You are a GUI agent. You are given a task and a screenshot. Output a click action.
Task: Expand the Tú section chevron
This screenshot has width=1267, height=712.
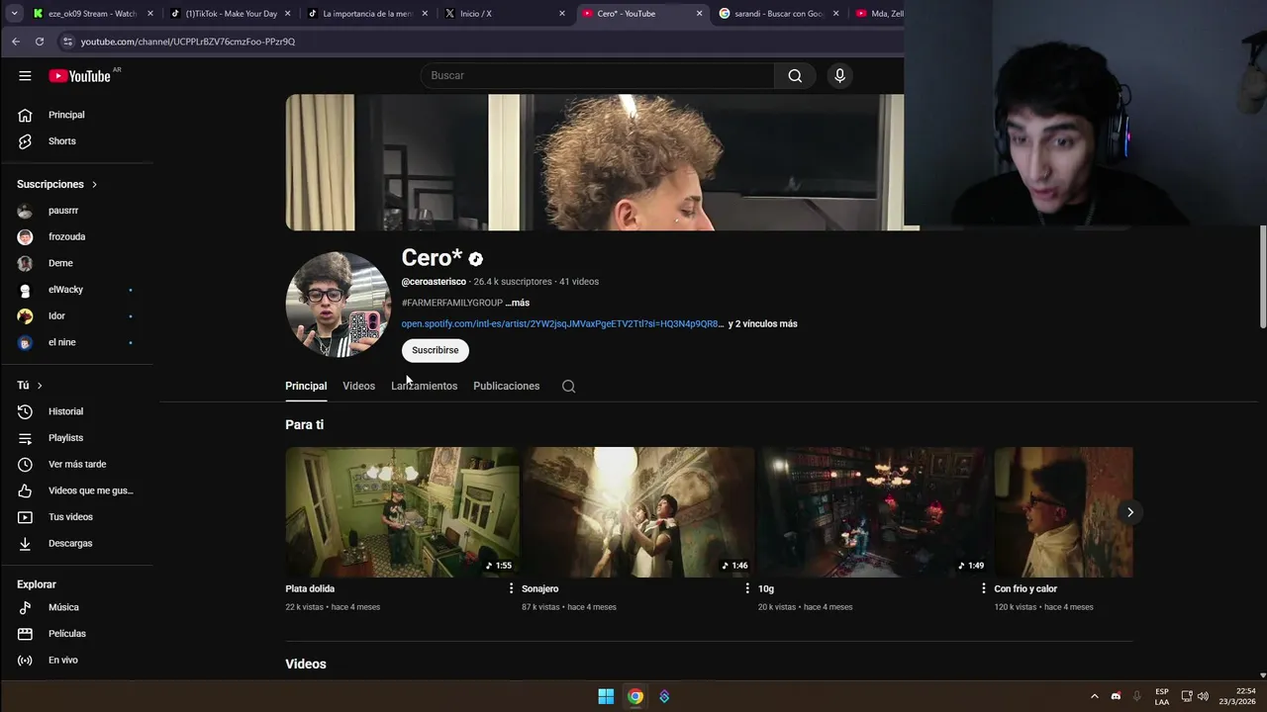click(40, 386)
